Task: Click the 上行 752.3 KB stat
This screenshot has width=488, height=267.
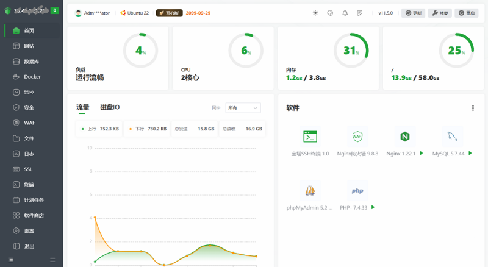Action: coord(99,129)
